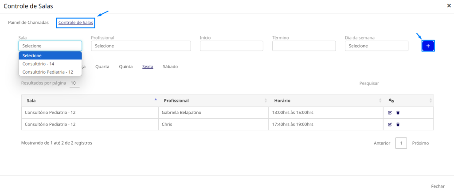Click the Chris professional cell
Viewport: 454px width, 196px height.
tap(214, 125)
